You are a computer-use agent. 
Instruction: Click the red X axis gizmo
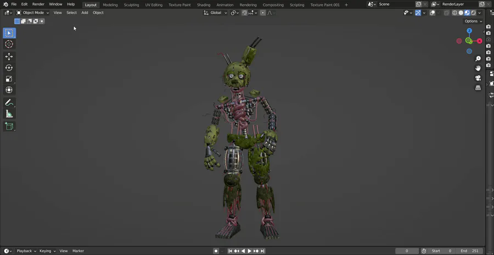[480, 41]
